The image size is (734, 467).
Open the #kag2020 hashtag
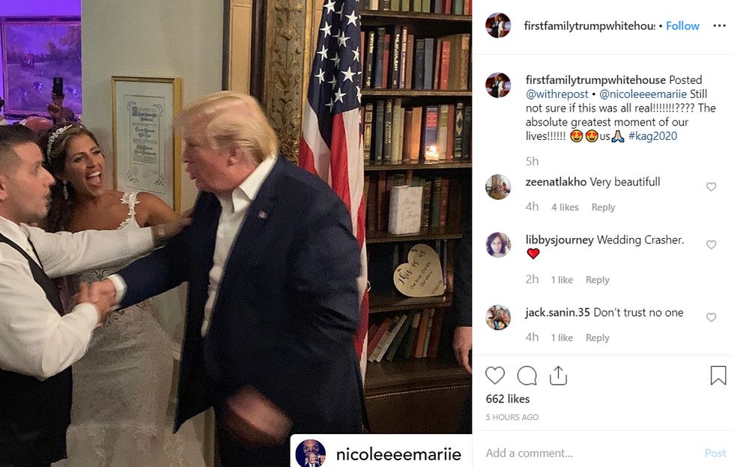(x=652, y=136)
